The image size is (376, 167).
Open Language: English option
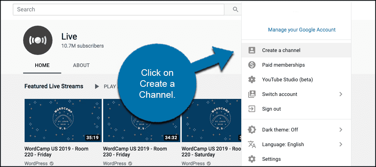(296, 144)
